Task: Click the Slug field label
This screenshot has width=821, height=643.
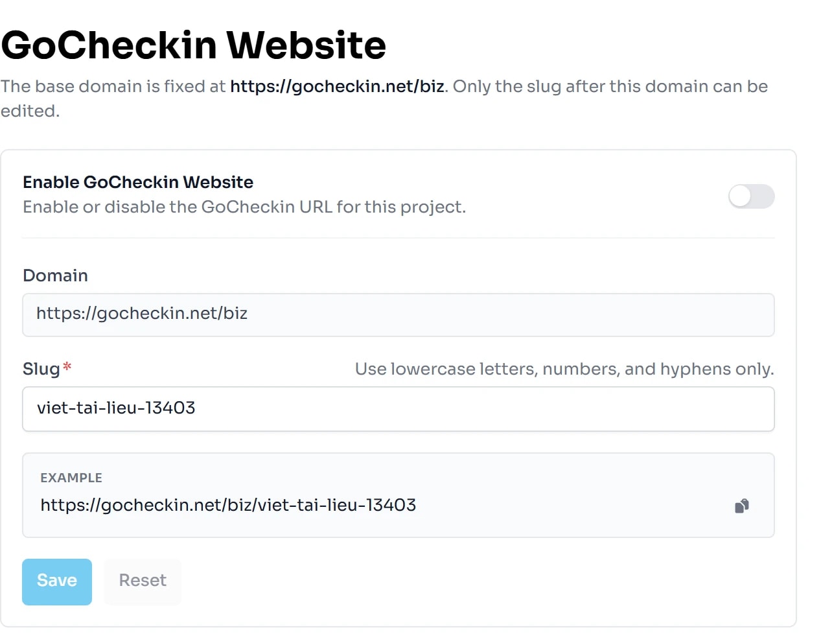Action: pyautogui.click(x=41, y=369)
